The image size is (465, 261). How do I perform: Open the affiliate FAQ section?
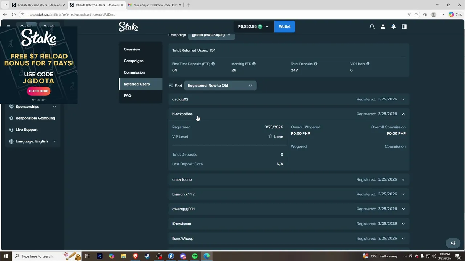coord(140,96)
